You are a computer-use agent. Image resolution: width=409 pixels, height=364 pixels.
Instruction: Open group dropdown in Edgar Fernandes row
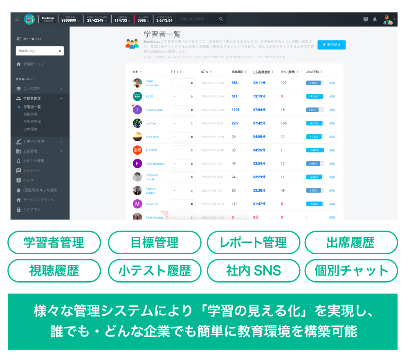coord(183,83)
